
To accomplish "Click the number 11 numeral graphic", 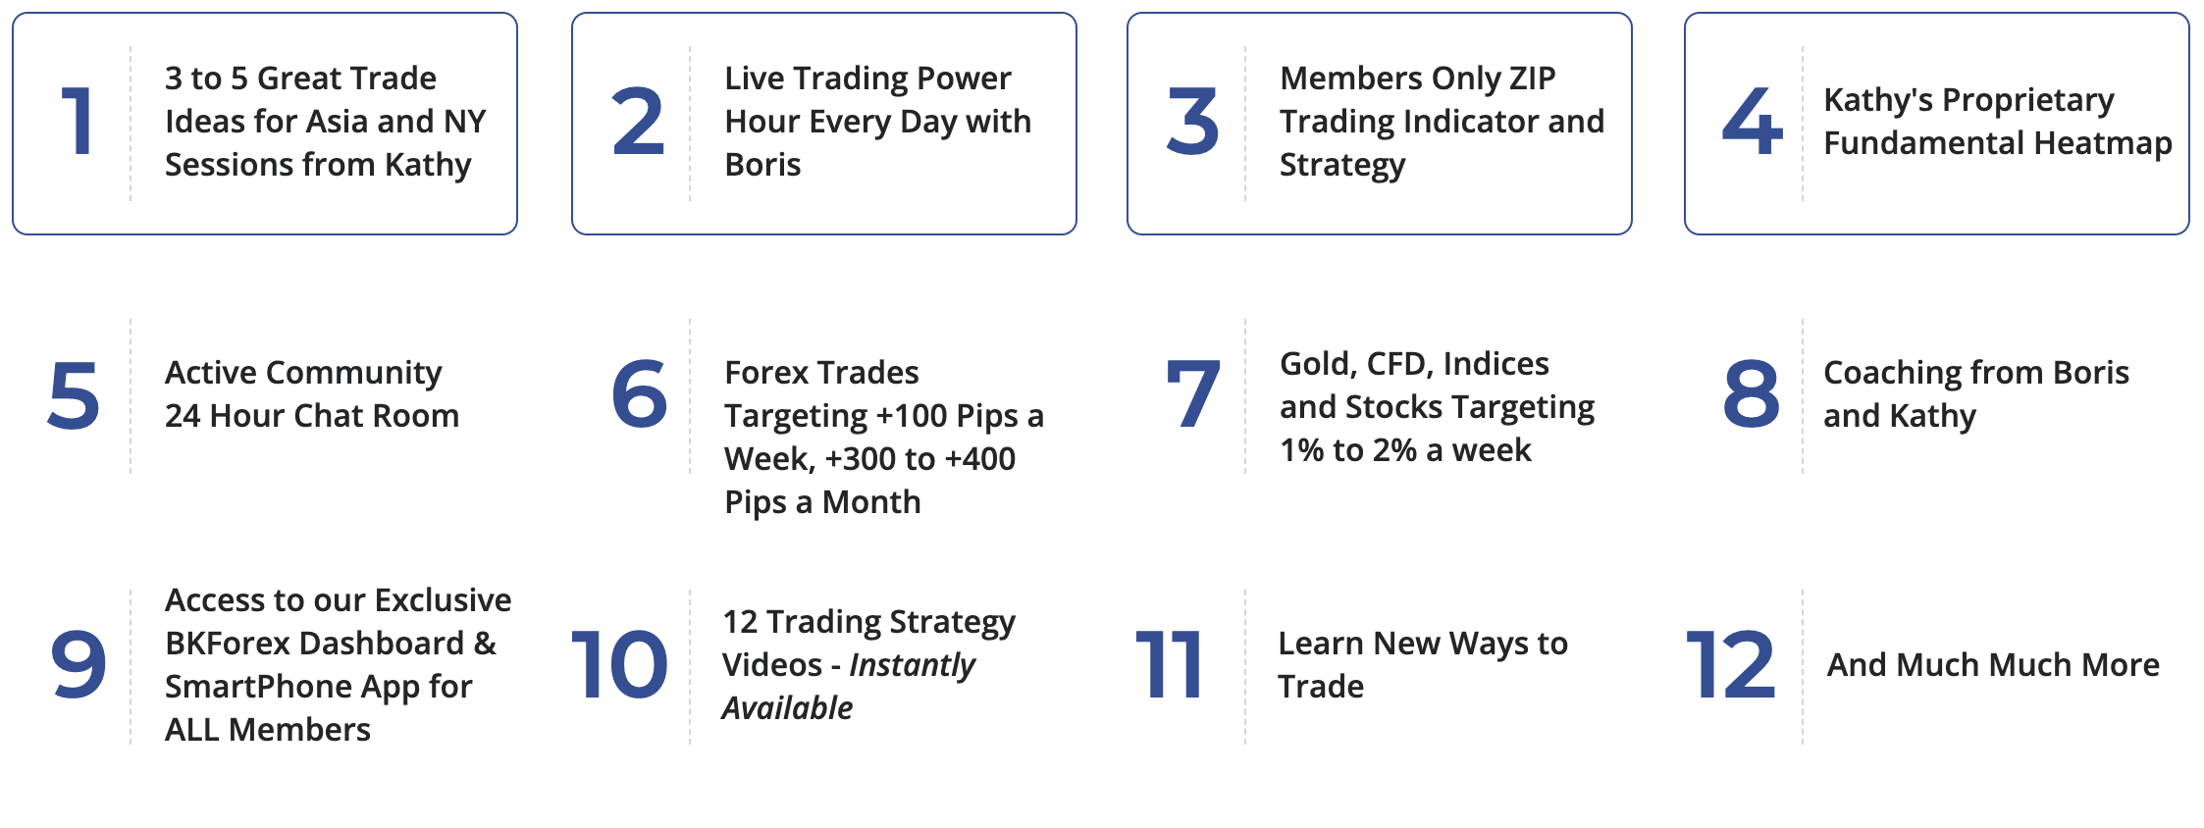I will coord(1168,665).
